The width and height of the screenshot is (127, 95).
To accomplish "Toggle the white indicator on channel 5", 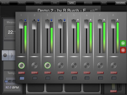I will (78, 20).
